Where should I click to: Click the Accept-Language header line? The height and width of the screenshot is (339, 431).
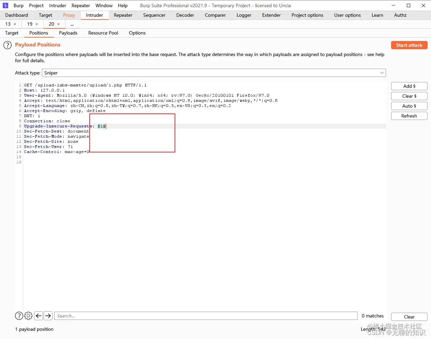pos(127,106)
